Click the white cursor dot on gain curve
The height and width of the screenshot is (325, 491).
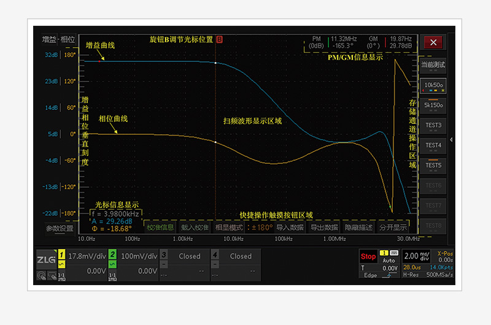click(x=215, y=63)
